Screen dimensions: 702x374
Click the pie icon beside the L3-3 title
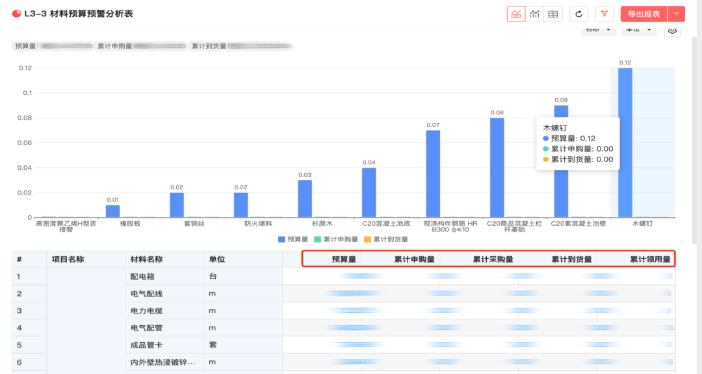pos(16,14)
